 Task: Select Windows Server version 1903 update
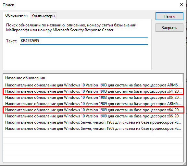[93, 122]
